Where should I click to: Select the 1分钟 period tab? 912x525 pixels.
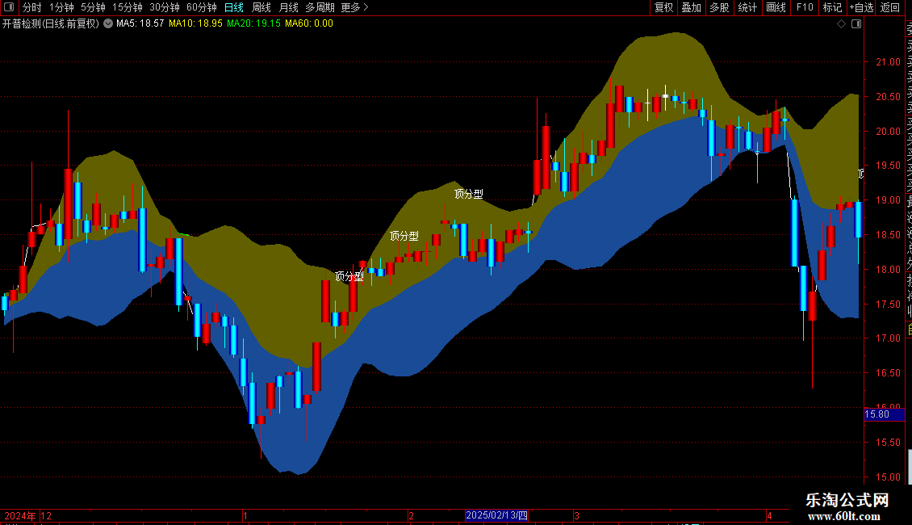coord(61,7)
